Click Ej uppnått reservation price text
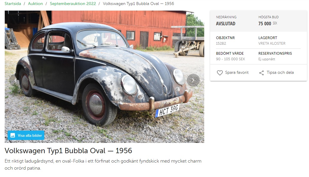This screenshot has width=309, height=177. (267, 59)
